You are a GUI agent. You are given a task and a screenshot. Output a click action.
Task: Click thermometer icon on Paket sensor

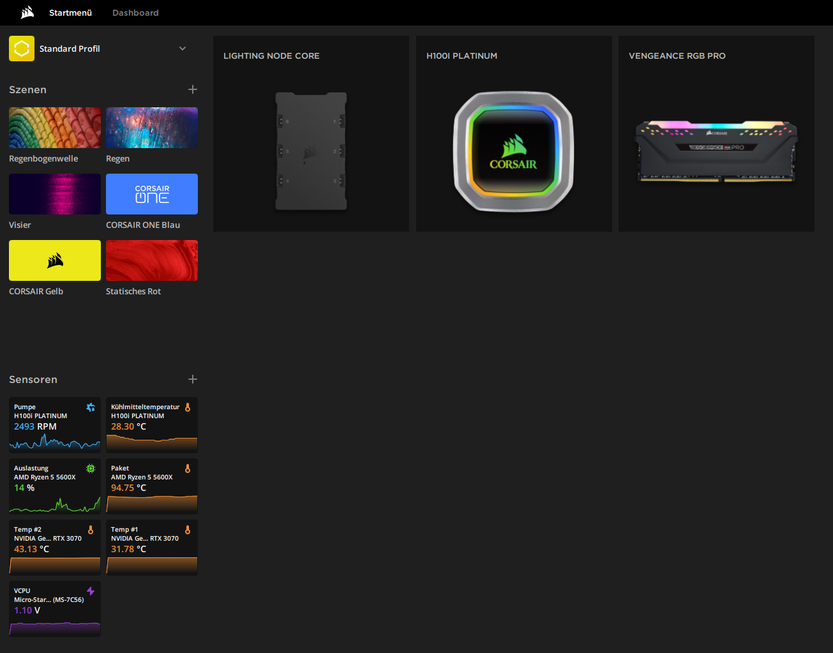coord(188,469)
